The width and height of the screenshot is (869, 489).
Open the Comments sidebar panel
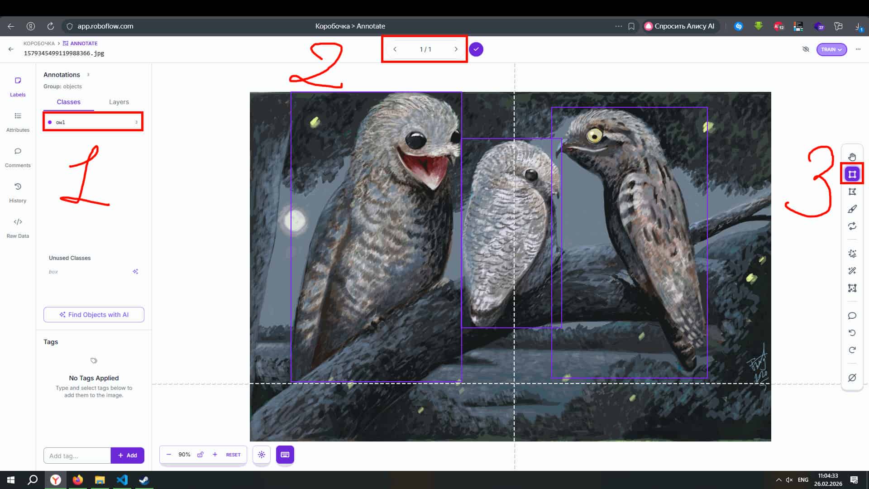point(18,157)
